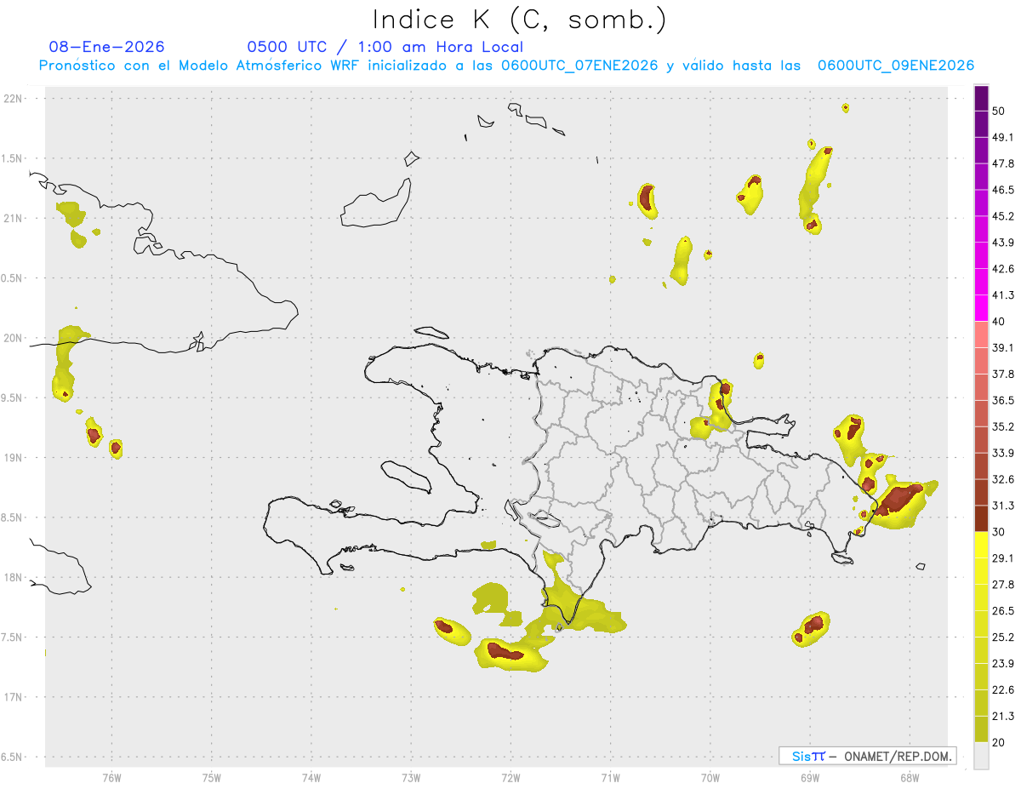Pick the olive legend swatch between 20 and 21.3
Image resolution: width=1021 pixels, height=789 pixels.
click(982, 729)
